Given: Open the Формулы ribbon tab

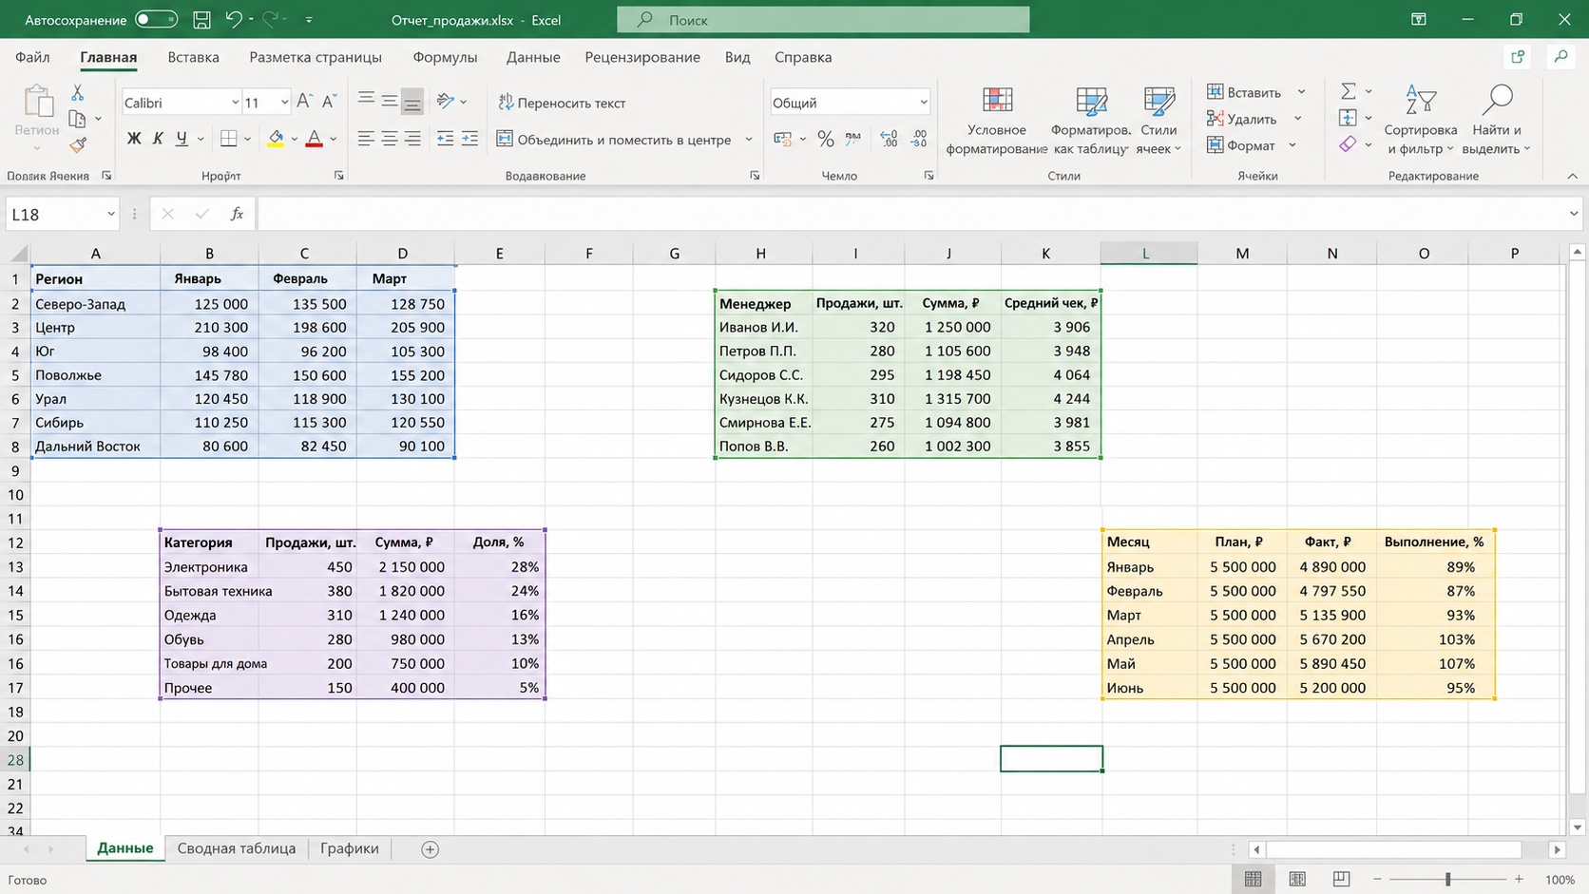Looking at the screenshot, I should point(445,57).
